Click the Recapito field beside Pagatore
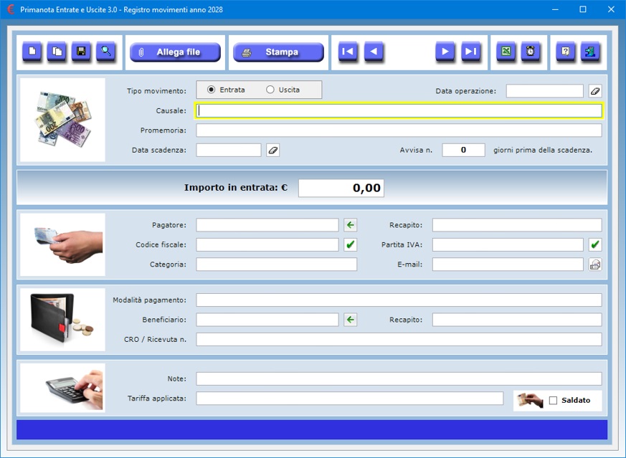The height and width of the screenshot is (458, 626). point(517,225)
